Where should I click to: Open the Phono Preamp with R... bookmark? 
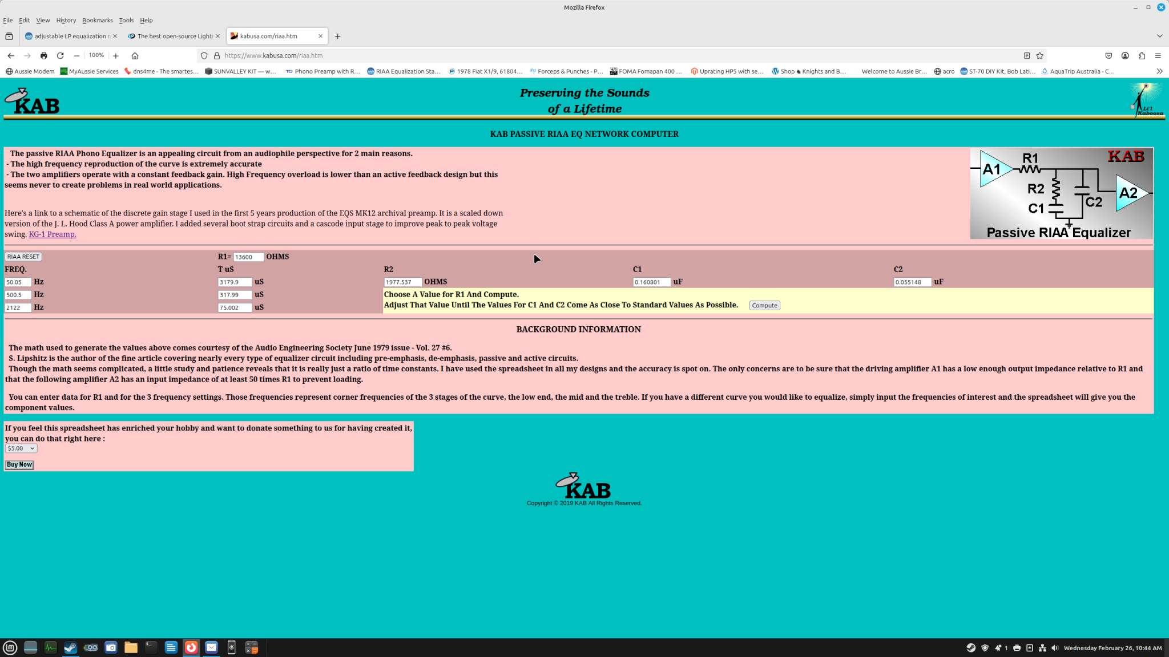pos(323,71)
